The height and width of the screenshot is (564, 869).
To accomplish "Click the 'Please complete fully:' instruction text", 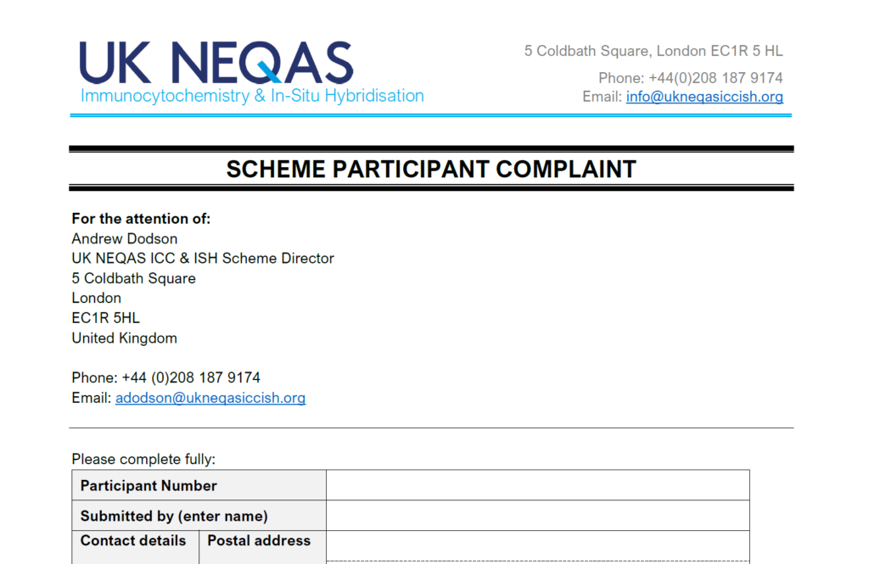I will pos(143,460).
